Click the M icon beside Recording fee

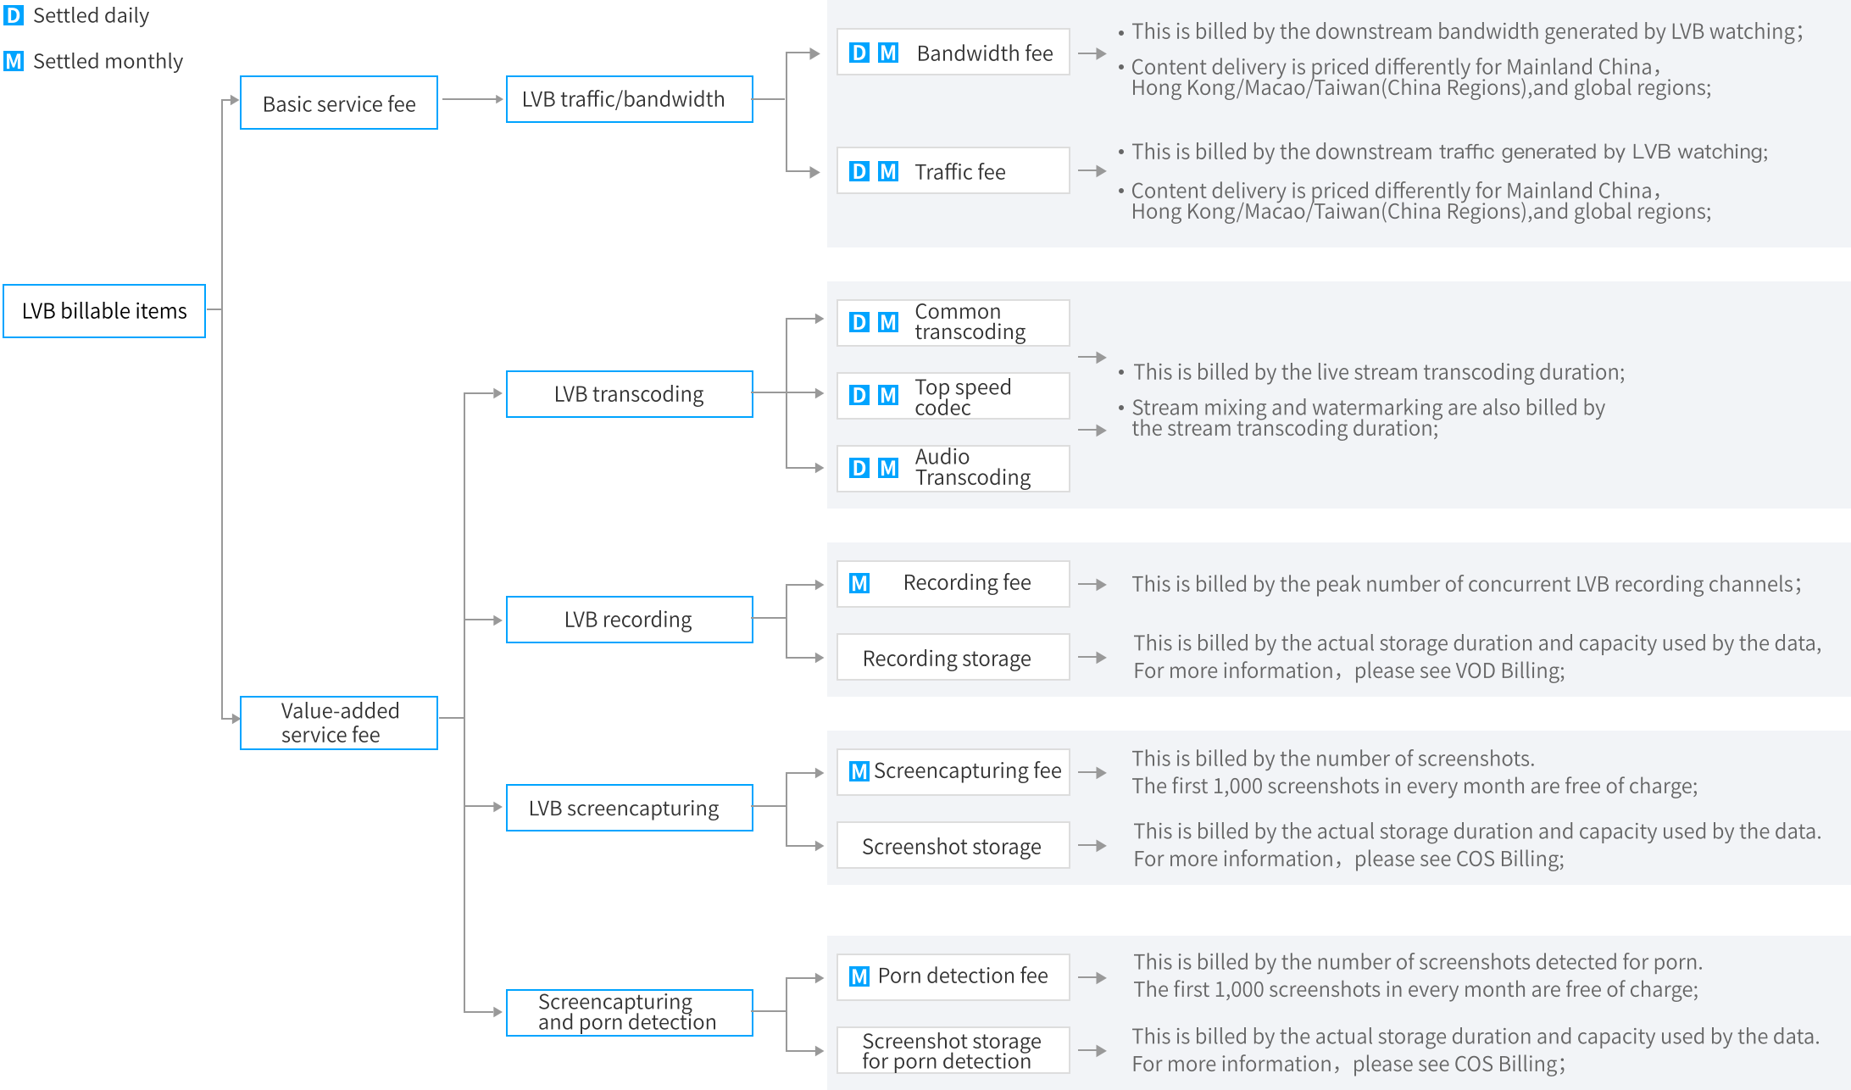tap(859, 583)
